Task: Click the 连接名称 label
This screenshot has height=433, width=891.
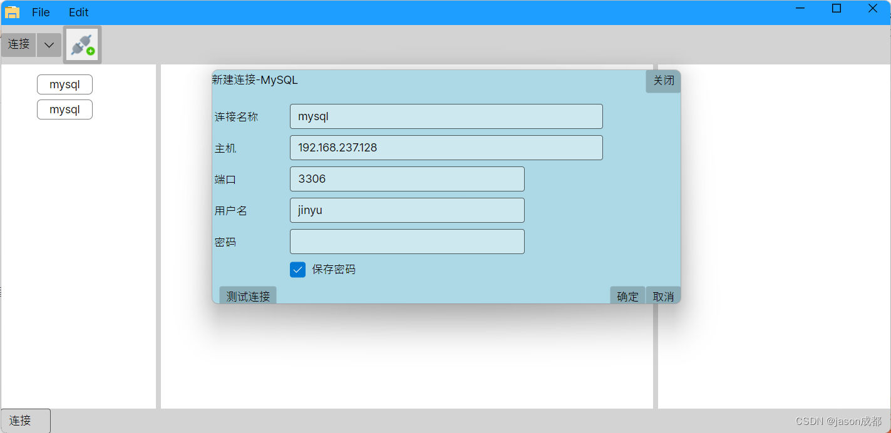Action: 236,117
